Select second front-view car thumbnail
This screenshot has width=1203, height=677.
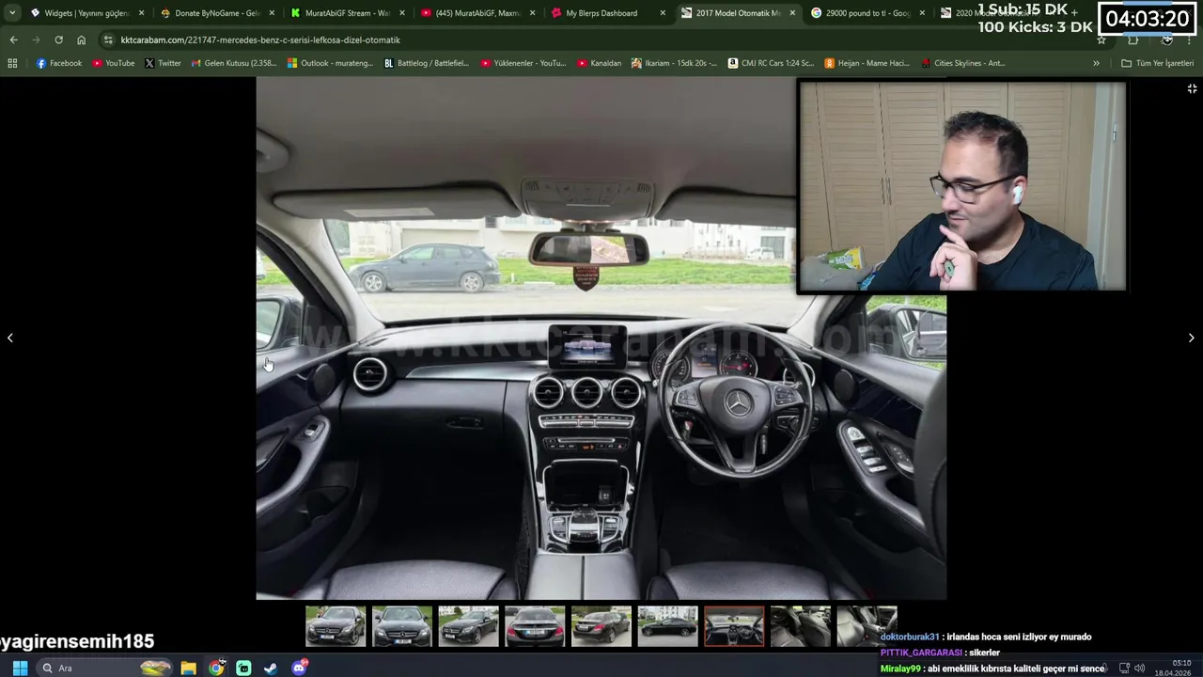pyautogui.click(x=402, y=626)
